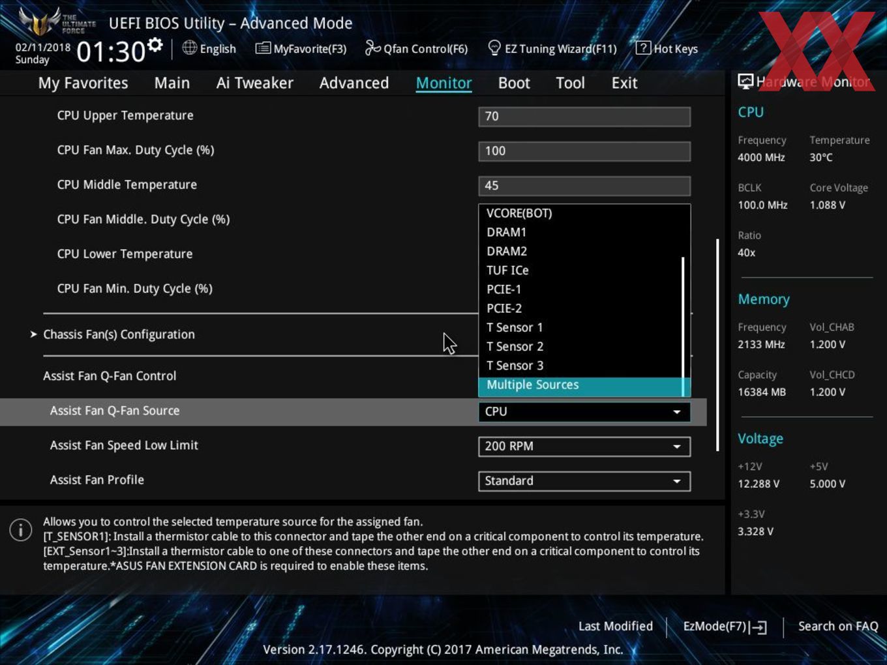Image resolution: width=887 pixels, height=665 pixels.
Task: Open Assist Fan Profile dropdown
Action: click(x=584, y=481)
